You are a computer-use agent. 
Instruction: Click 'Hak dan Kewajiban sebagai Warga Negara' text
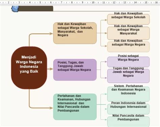point(128,43)
